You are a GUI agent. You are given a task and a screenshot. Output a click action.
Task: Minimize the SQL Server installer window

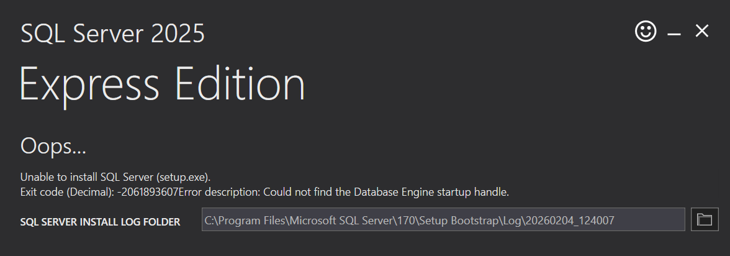click(674, 33)
